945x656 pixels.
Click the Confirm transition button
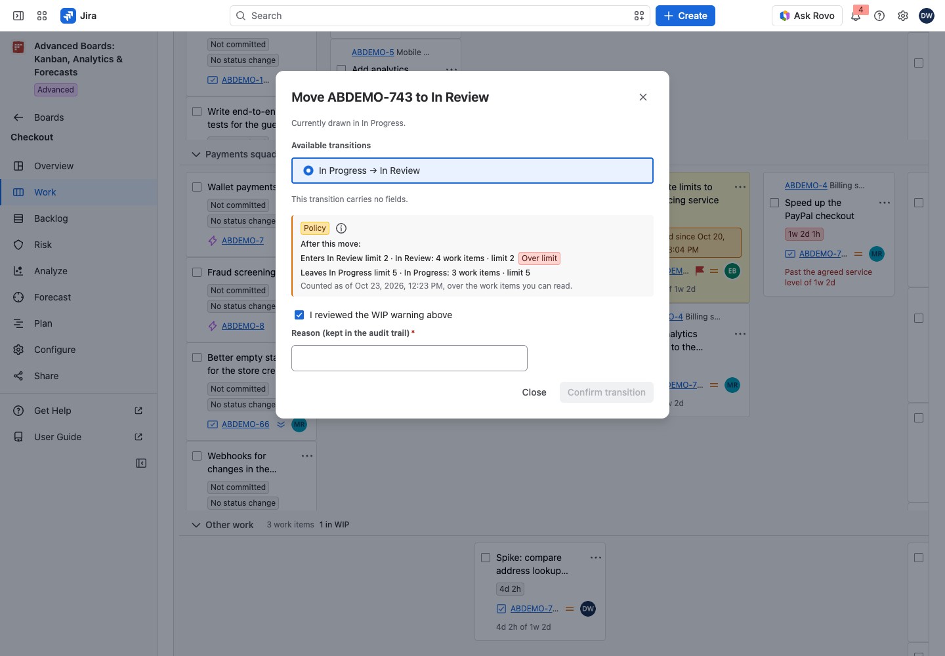(606, 392)
